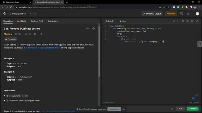Open the Solutions tab
This screenshot has height=113, width=202.
pyautogui.click(x=37, y=21)
